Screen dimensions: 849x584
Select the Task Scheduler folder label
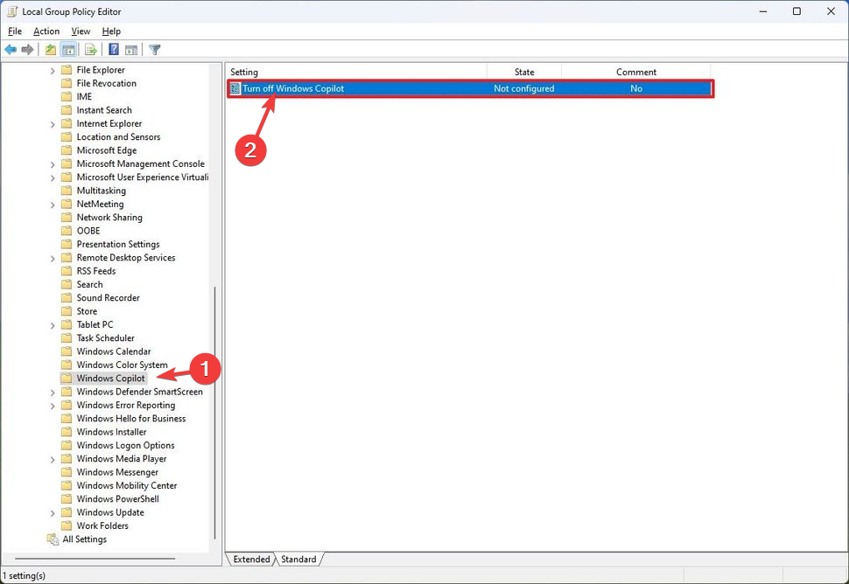click(x=106, y=338)
